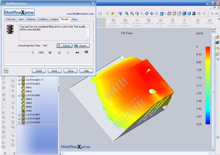The image size is (220, 155).
Task: Click the Extruded Boss/Base tool
Action: pyautogui.click(x=113, y=23)
